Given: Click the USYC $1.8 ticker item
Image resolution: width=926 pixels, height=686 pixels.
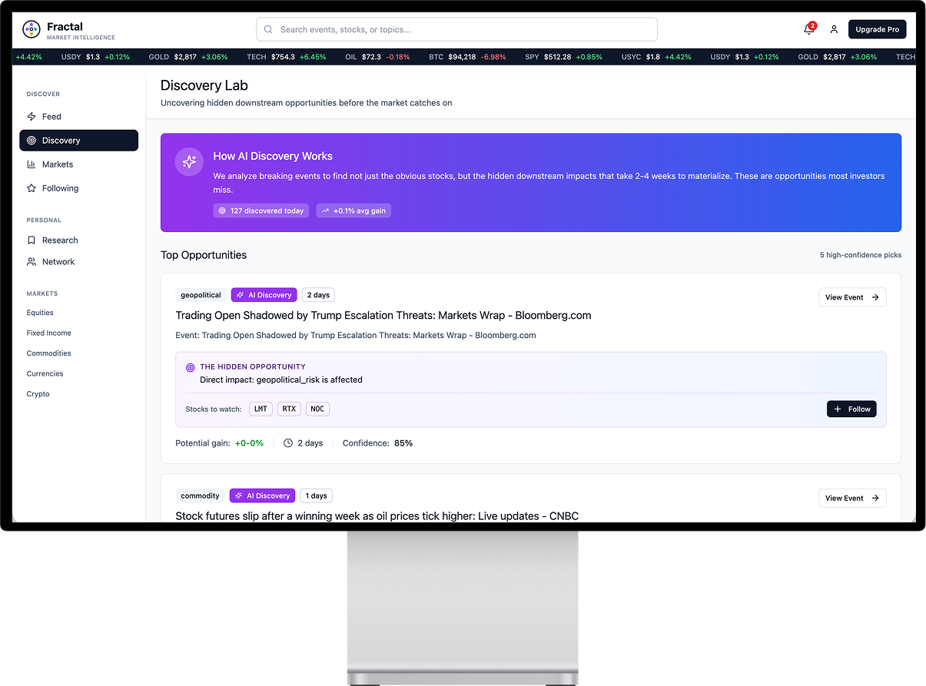Looking at the screenshot, I should tap(656, 57).
